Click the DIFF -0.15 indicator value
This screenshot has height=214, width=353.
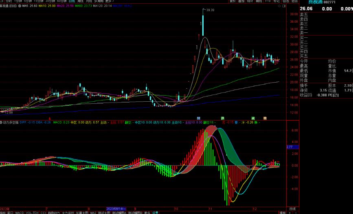point(27,122)
